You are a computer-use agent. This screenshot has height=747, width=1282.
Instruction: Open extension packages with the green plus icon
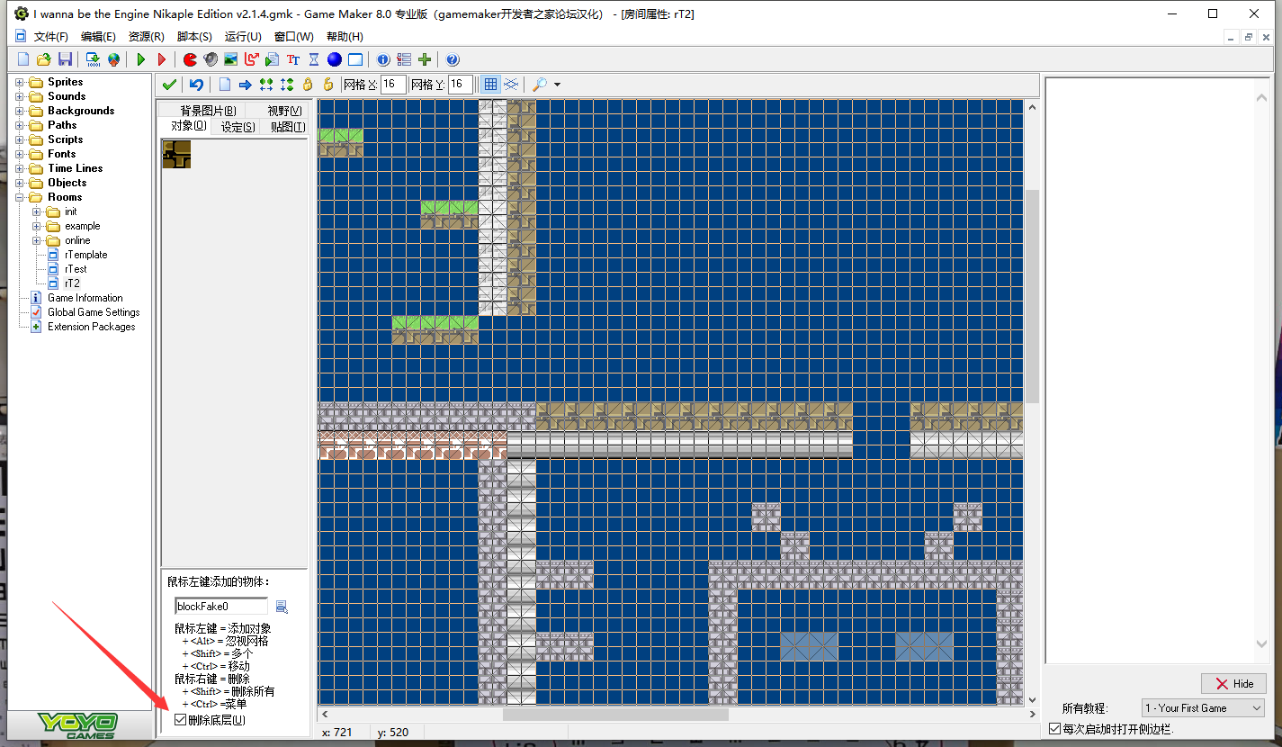[425, 59]
